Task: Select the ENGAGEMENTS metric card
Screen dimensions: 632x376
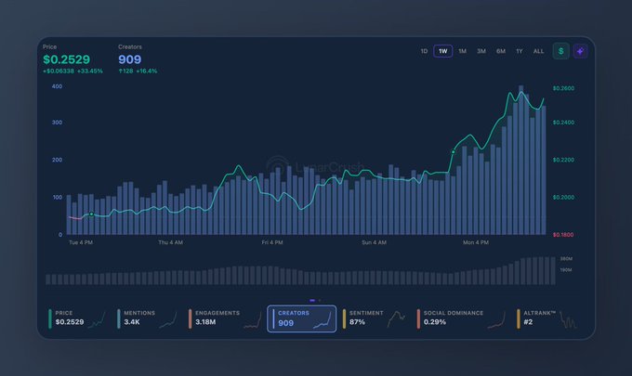Action: (x=226, y=318)
